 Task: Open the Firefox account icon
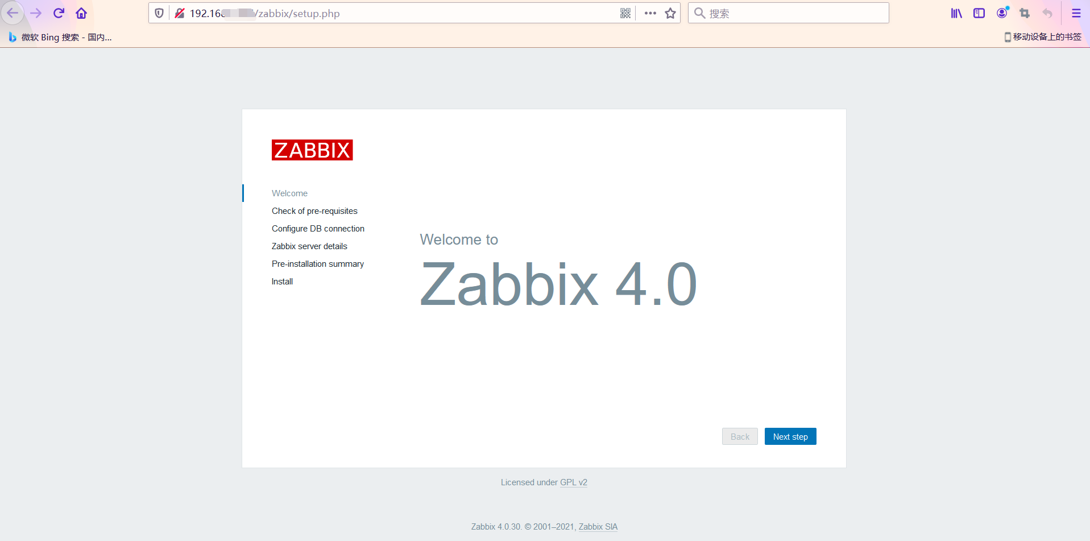tap(1002, 13)
